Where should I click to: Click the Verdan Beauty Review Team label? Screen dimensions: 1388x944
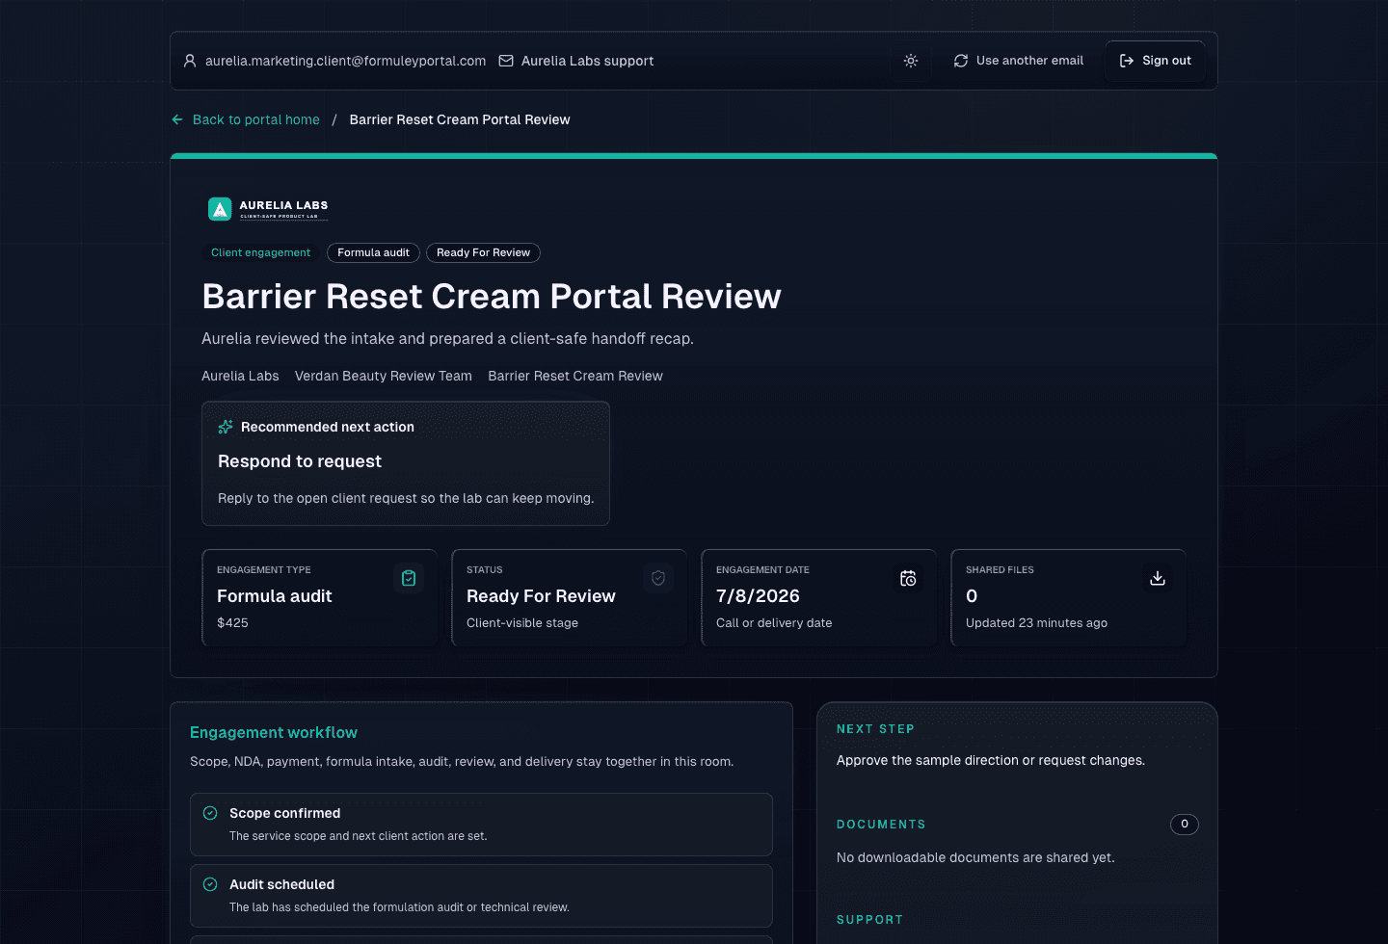[x=384, y=376]
